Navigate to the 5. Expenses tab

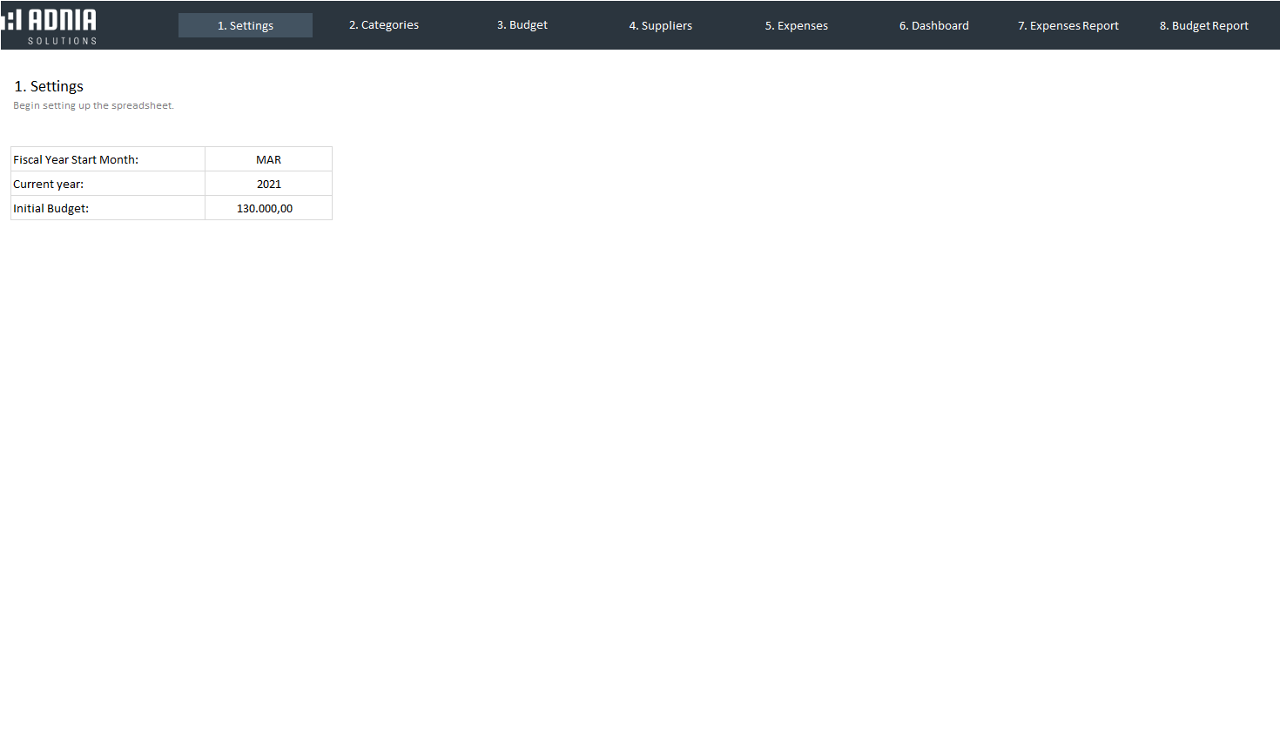pos(796,25)
